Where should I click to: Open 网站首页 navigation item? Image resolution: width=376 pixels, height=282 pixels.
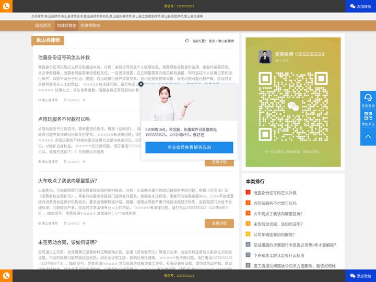[x=43, y=26]
